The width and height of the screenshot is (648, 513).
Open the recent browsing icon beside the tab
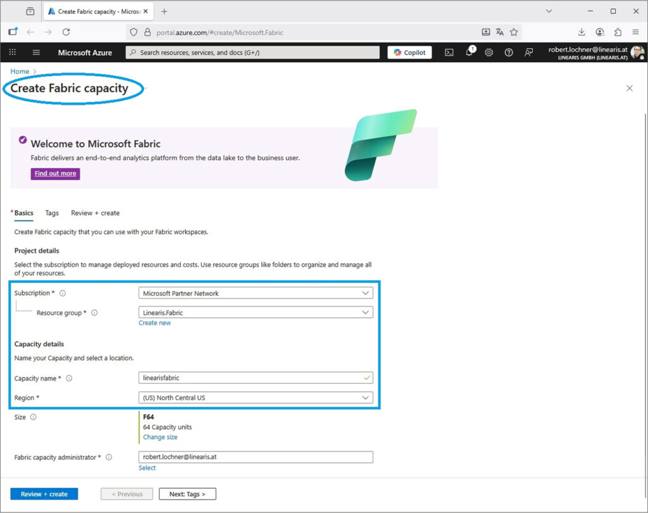30,11
